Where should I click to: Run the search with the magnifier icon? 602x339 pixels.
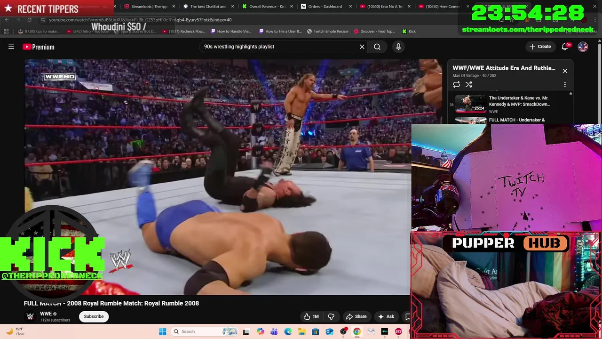(377, 47)
